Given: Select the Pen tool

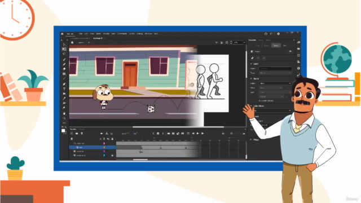Looking at the screenshot, I should click(x=64, y=84).
